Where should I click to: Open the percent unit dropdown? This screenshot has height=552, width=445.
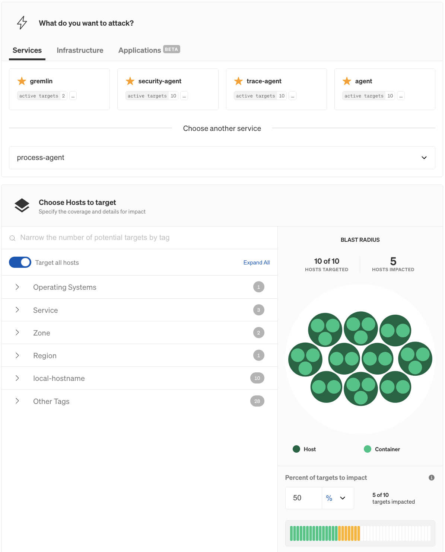[x=338, y=498]
